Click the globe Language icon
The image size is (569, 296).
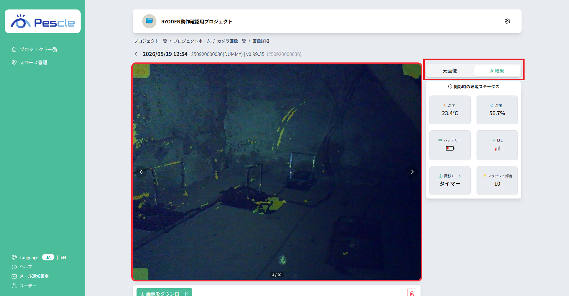tap(14, 257)
